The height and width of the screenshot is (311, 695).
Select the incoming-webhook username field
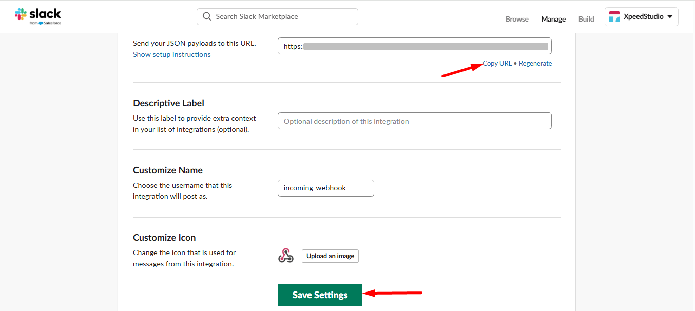click(x=325, y=188)
